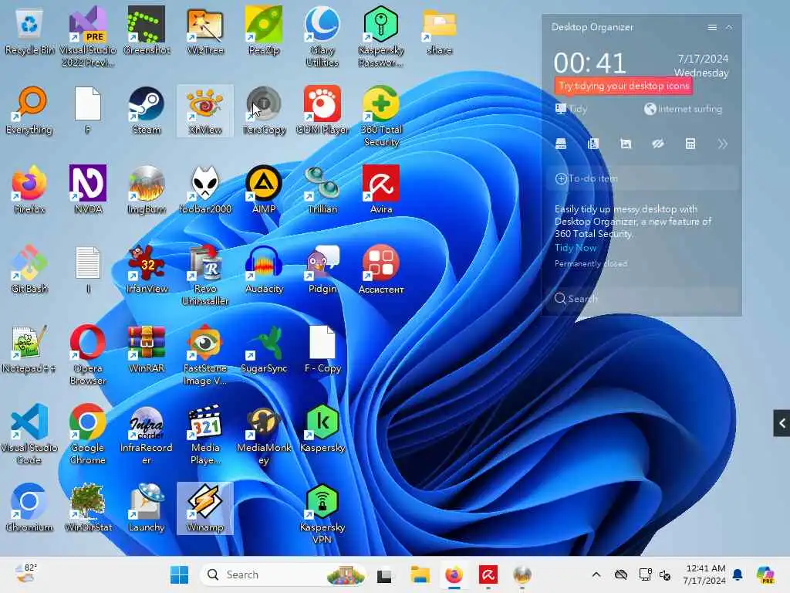
Task: Select the Everything search shortcut
Action: pos(29,111)
